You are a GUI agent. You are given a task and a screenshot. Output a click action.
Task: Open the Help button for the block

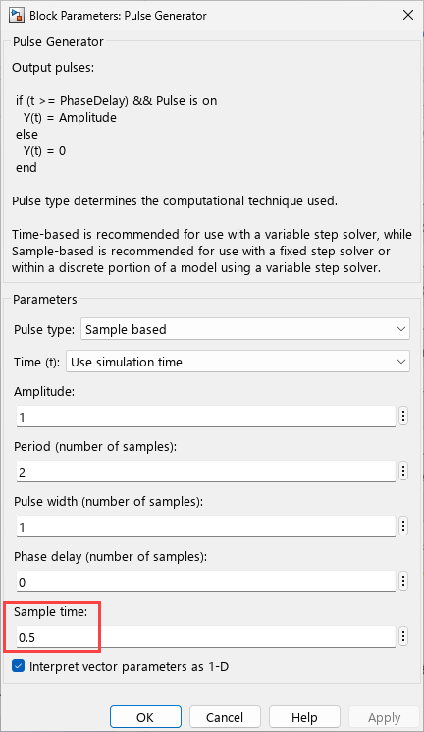tap(304, 717)
